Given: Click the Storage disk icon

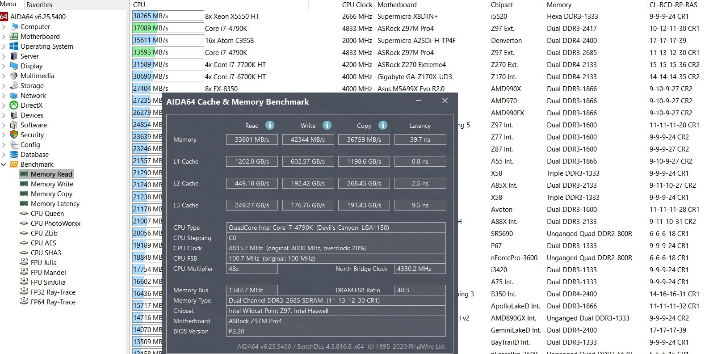Looking at the screenshot, I should (14, 86).
